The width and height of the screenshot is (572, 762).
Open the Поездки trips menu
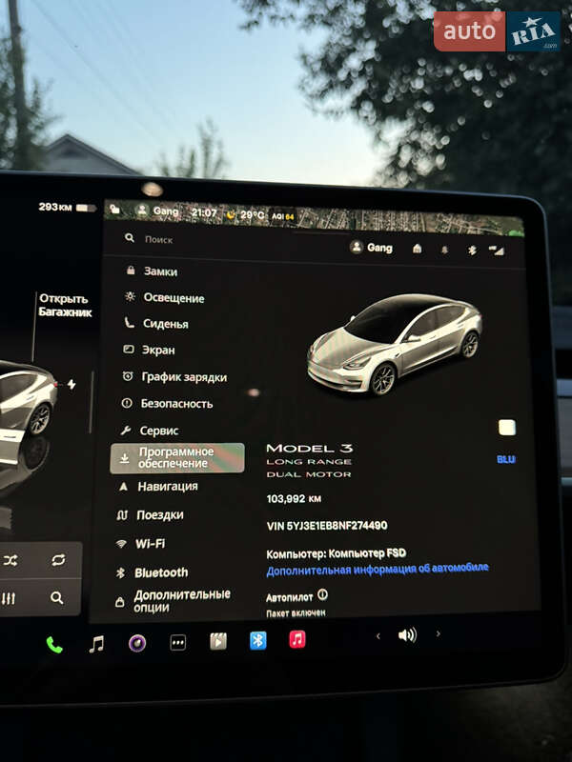click(x=150, y=515)
